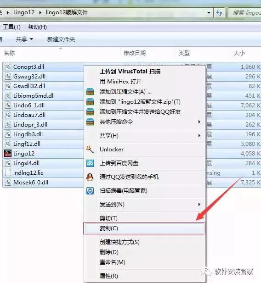
Task: Click the Gswag32.dll file icon
Action: (8, 77)
